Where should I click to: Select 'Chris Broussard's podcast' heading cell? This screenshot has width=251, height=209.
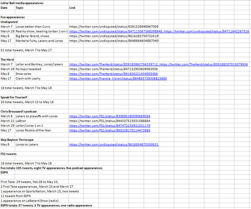pos(19,112)
